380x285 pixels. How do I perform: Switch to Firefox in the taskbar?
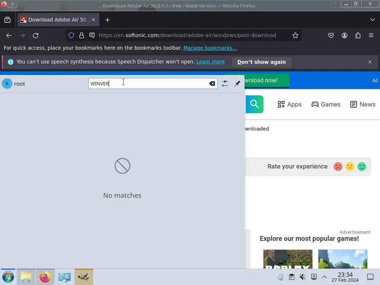pos(45,277)
